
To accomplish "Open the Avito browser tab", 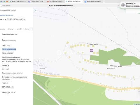I will click(17, 2).
